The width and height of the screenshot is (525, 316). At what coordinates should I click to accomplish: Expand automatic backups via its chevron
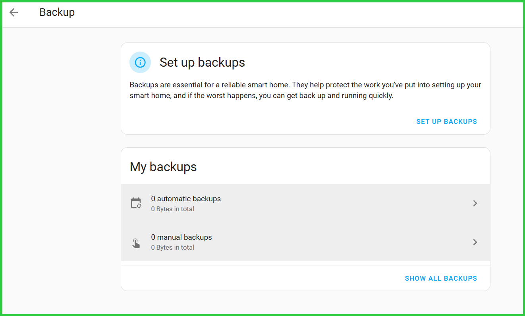click(x=475, y=203)
